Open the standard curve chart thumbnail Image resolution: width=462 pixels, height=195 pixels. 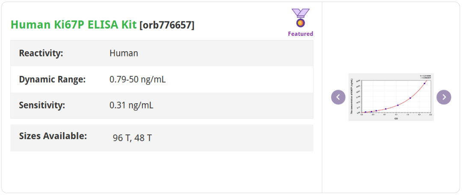click(x=391, y=97)
